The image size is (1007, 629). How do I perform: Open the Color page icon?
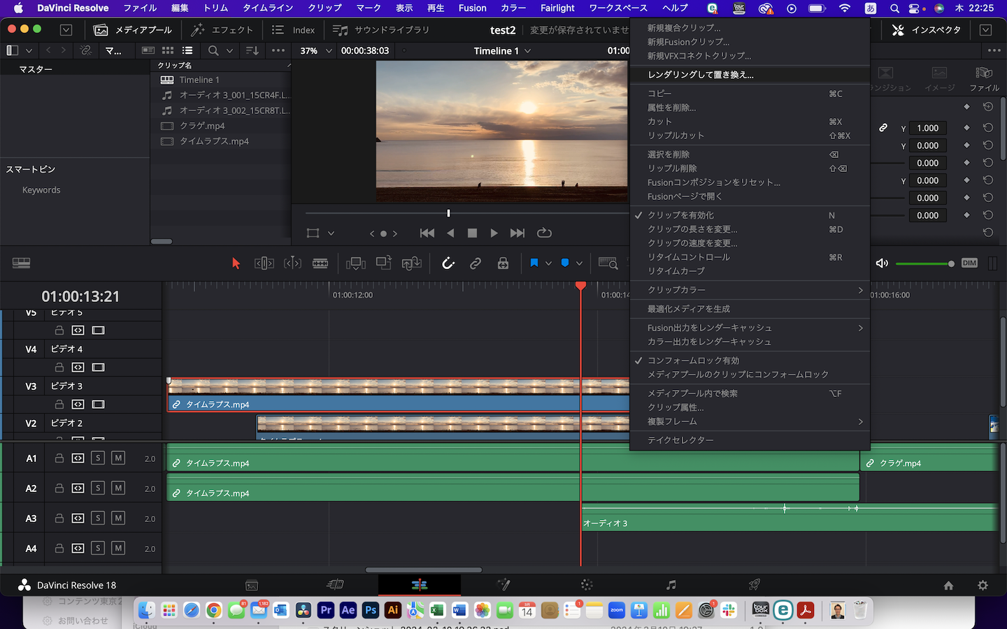[x=586, y=585]
